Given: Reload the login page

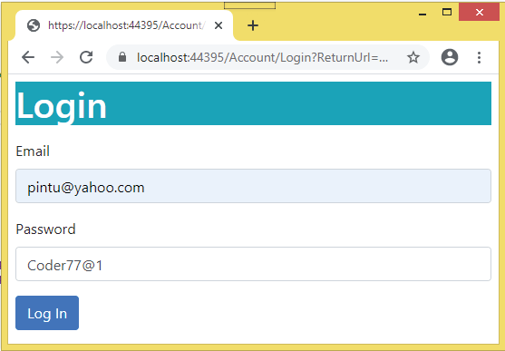Looking at the screenshot, I should click(x=86, y=57).
